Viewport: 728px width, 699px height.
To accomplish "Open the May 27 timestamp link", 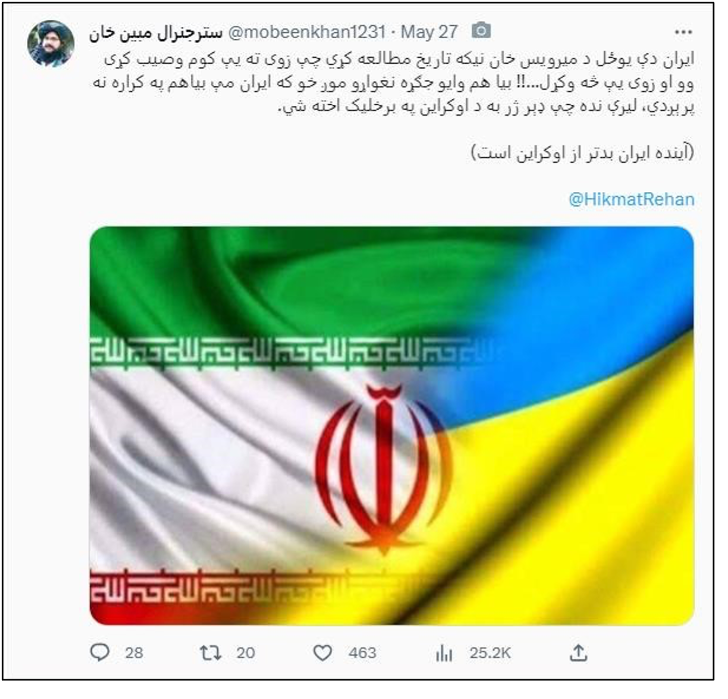I will [429, 32].
